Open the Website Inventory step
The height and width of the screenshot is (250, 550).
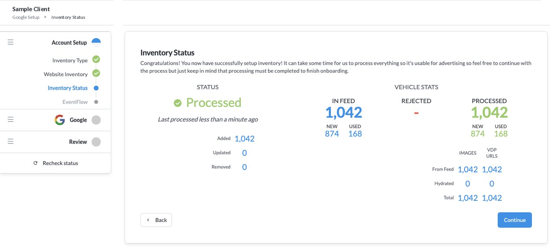click(x=66, y=74)
